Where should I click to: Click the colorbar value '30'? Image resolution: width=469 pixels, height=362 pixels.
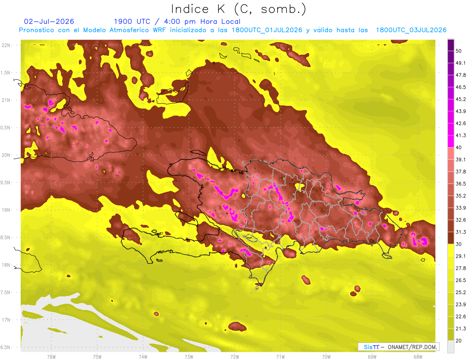point(459,244)
